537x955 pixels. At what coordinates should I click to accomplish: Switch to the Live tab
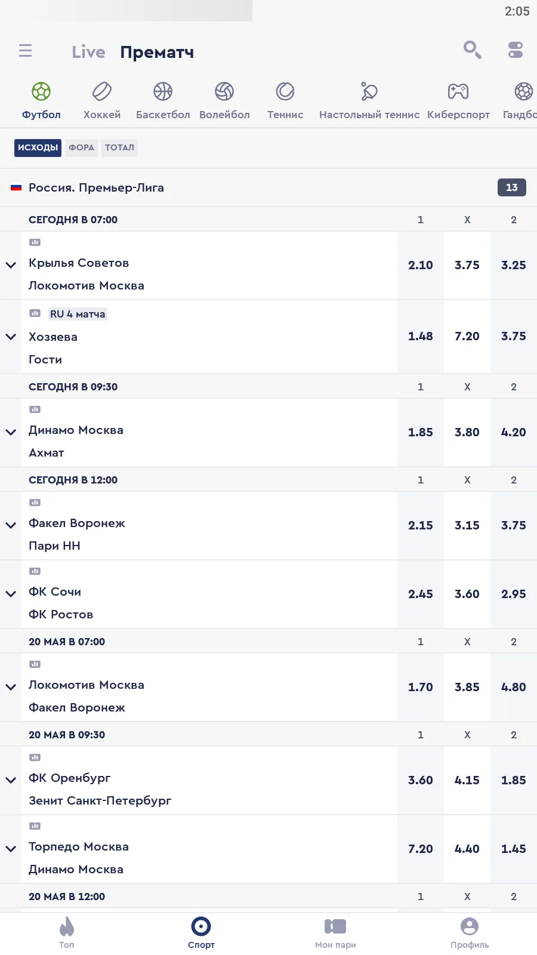(x=88, y=53)
